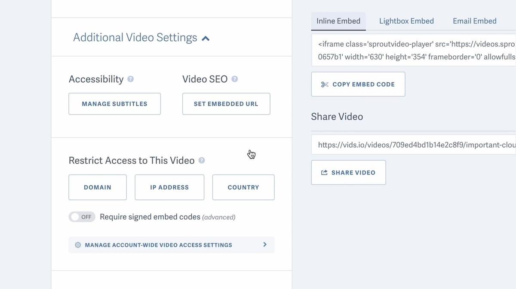
Task: Click the Video SEO help icon
Action: (234, 79)
